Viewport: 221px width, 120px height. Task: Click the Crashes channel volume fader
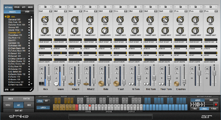click(184, 81)
